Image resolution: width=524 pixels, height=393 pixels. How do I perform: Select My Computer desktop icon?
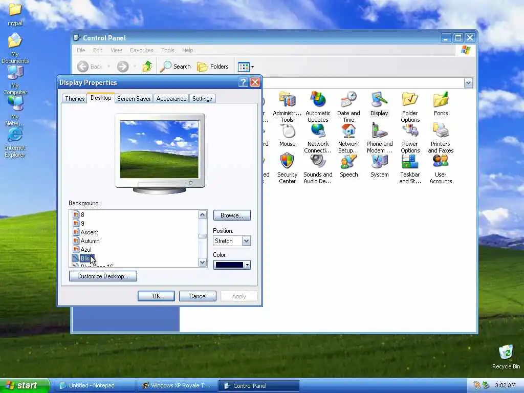pos(15,79)
